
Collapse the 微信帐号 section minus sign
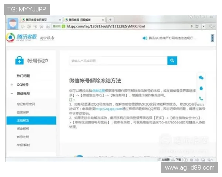pos(12,94)
